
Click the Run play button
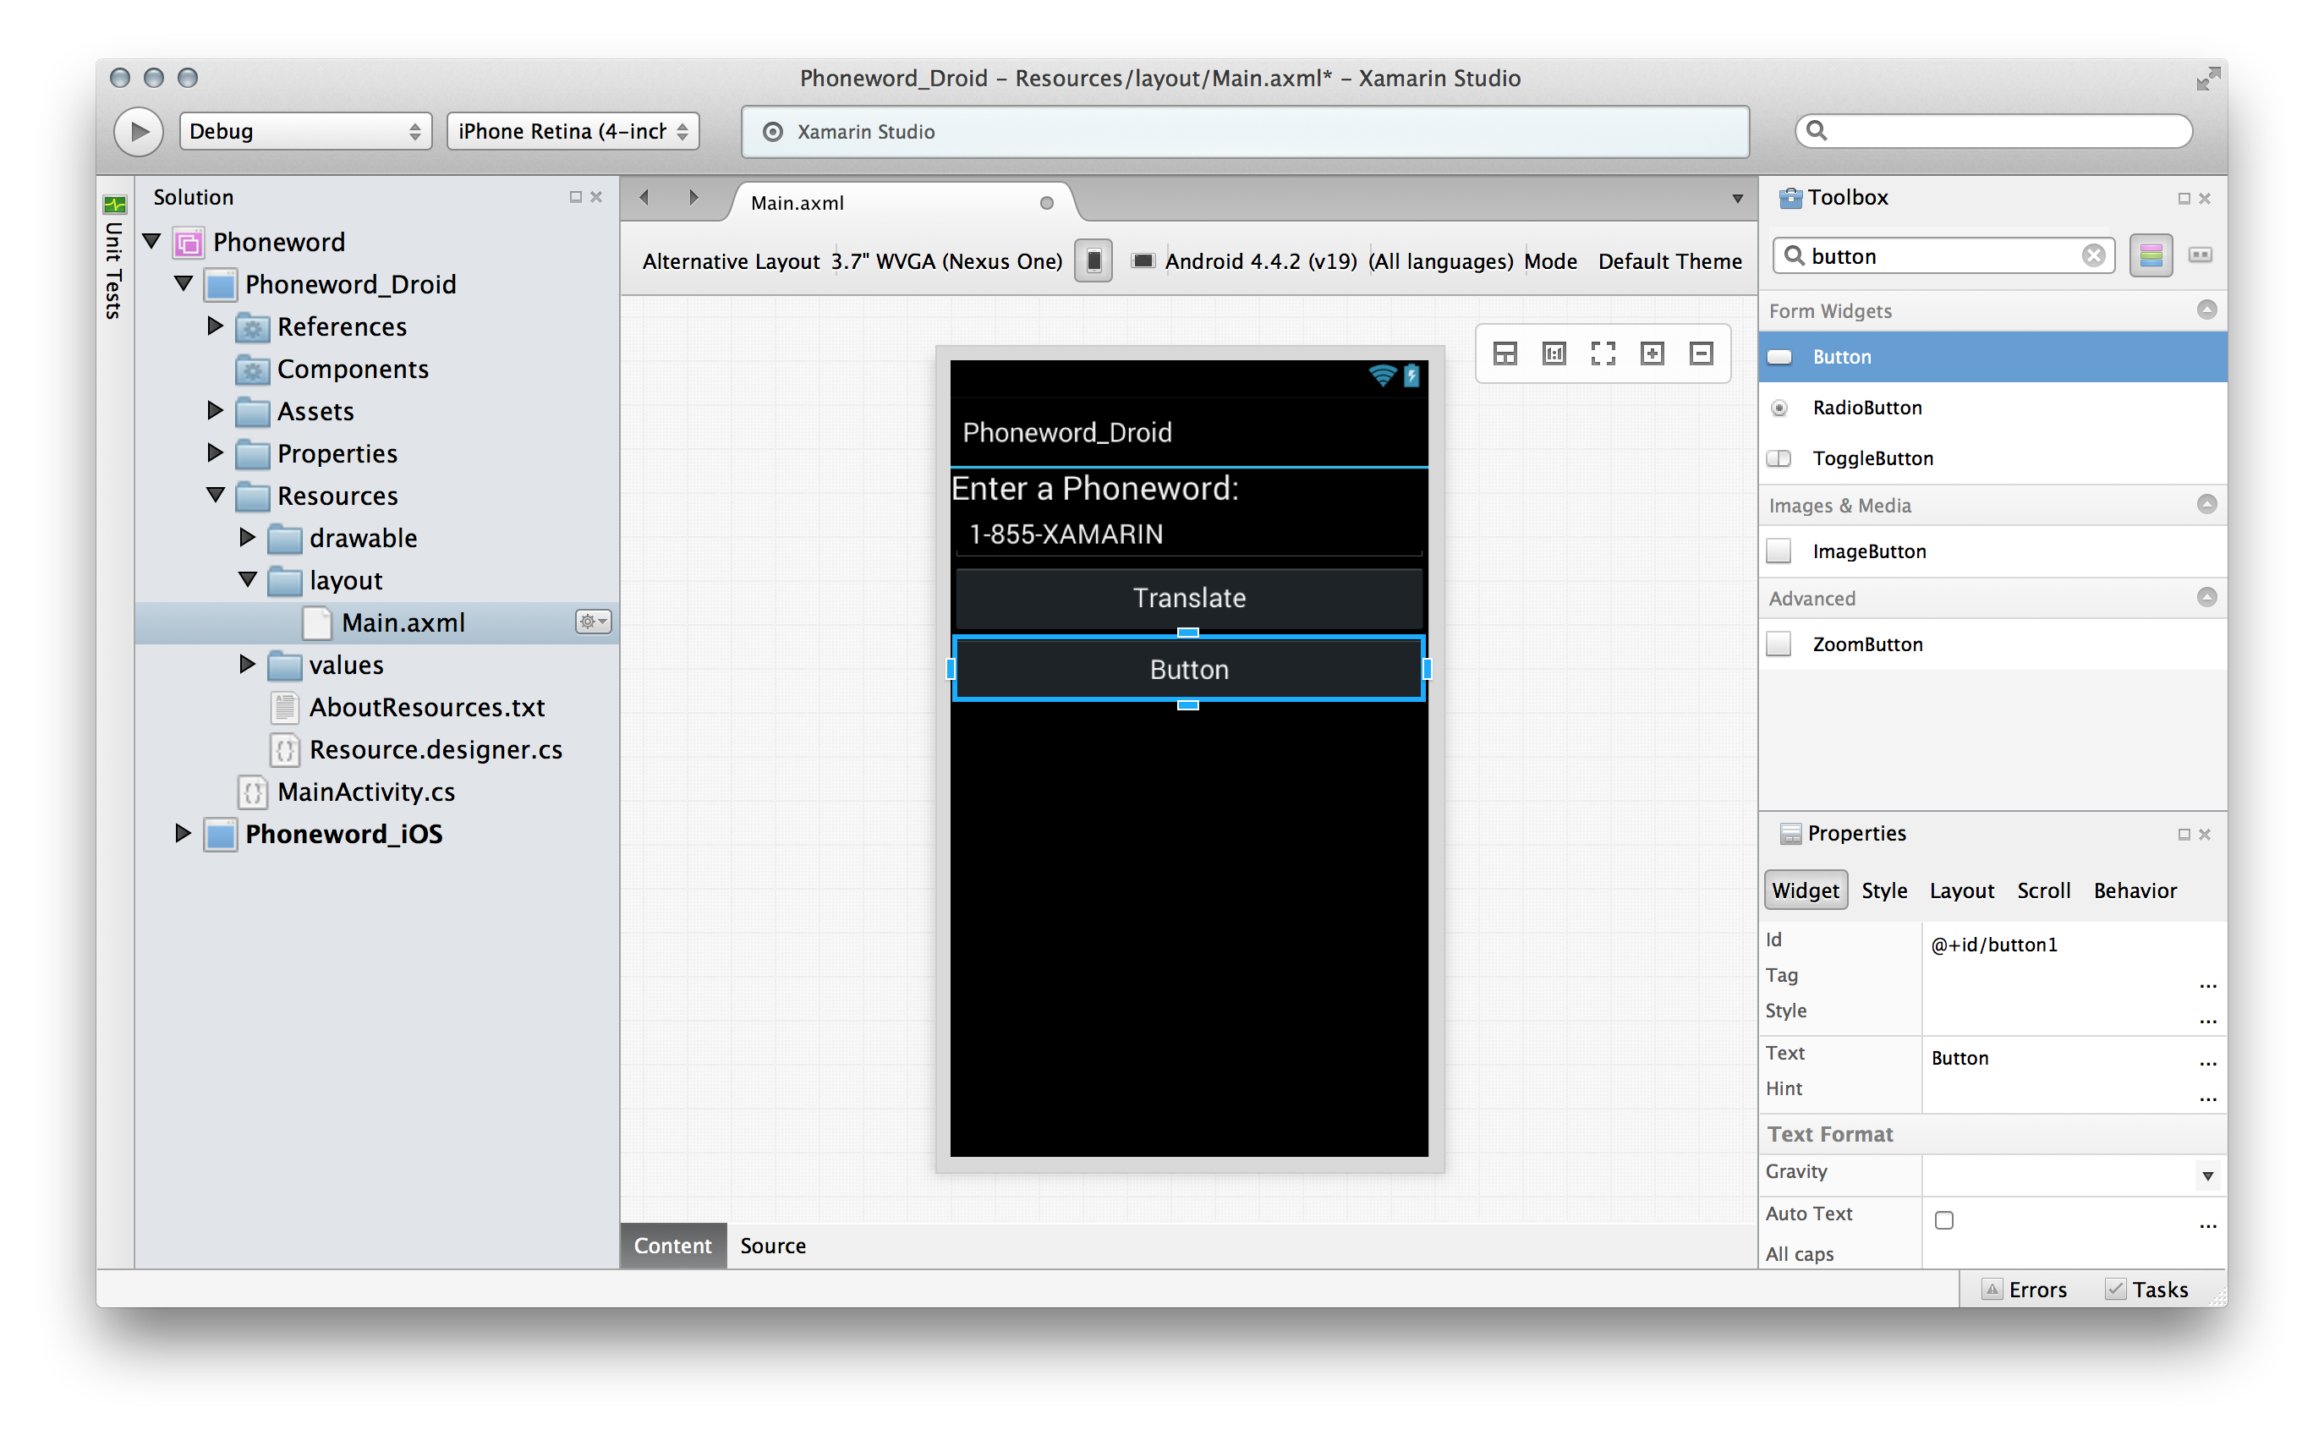click(139, 132)
